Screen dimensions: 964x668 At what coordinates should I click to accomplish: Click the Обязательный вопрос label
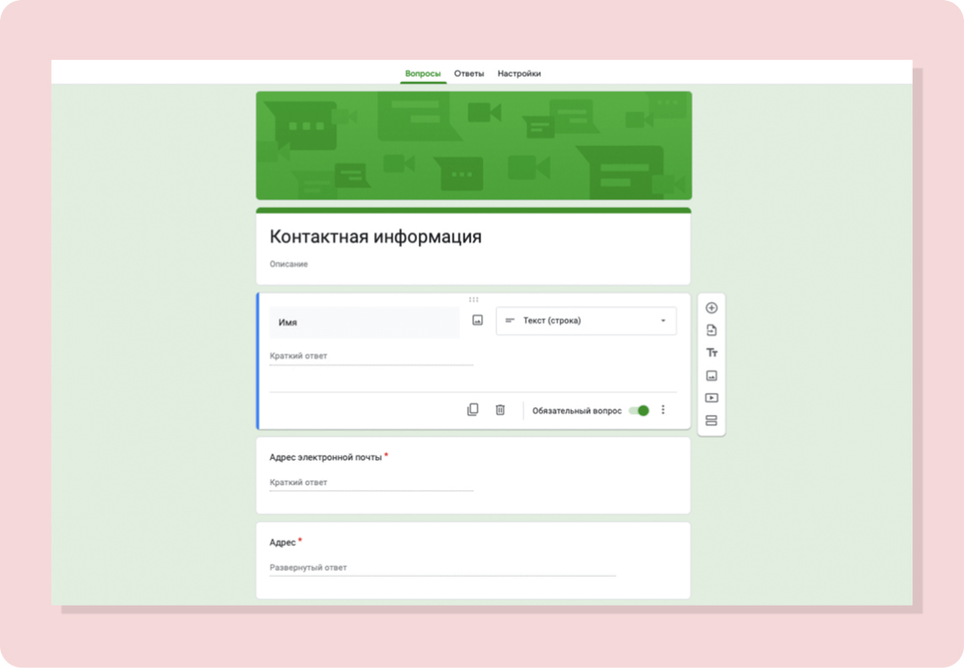(x=577, y=411)
